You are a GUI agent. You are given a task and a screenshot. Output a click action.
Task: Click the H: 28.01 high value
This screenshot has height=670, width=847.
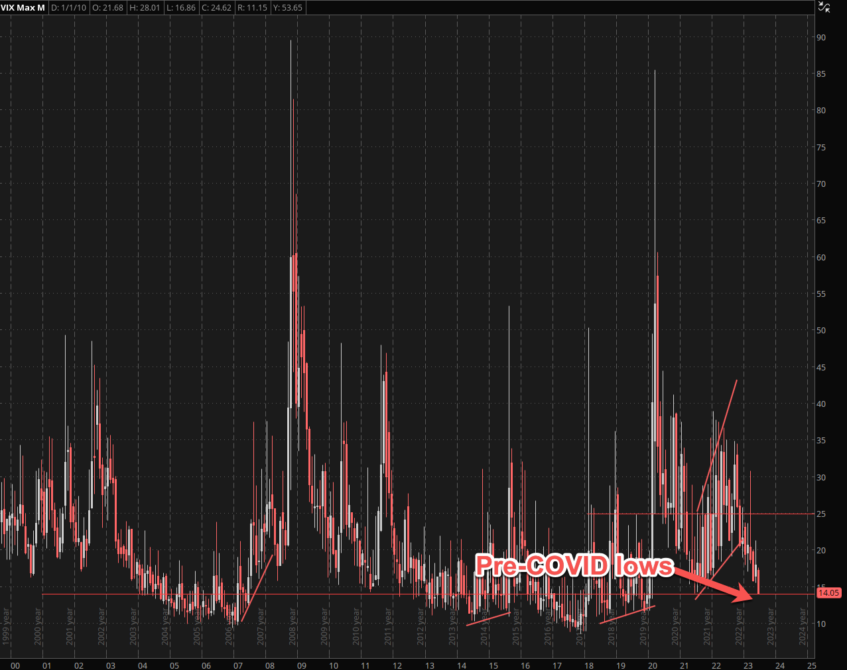point(145,8)
